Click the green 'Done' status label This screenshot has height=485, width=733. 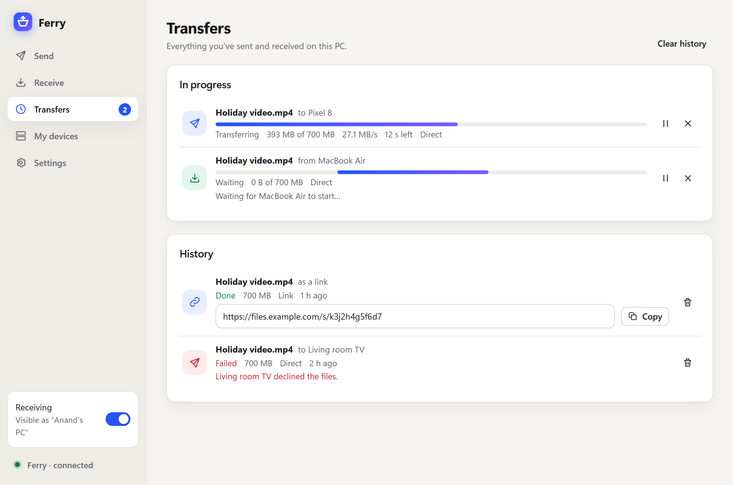tap(225, 296)
